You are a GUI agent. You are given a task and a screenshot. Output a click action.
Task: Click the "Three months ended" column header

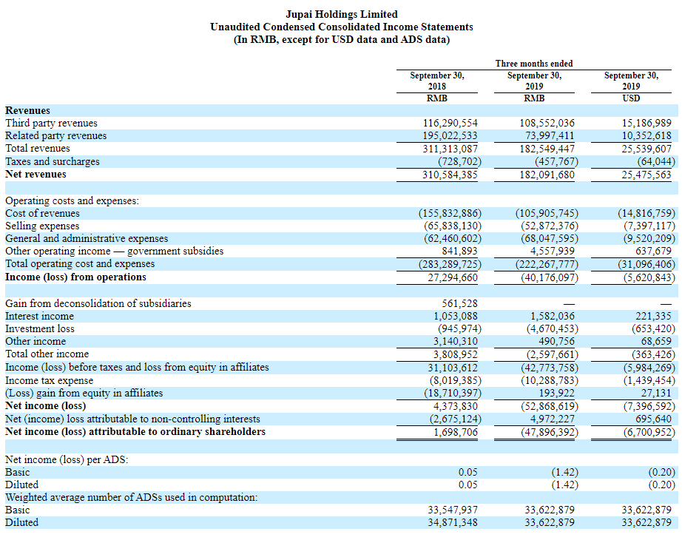(533, 64)
